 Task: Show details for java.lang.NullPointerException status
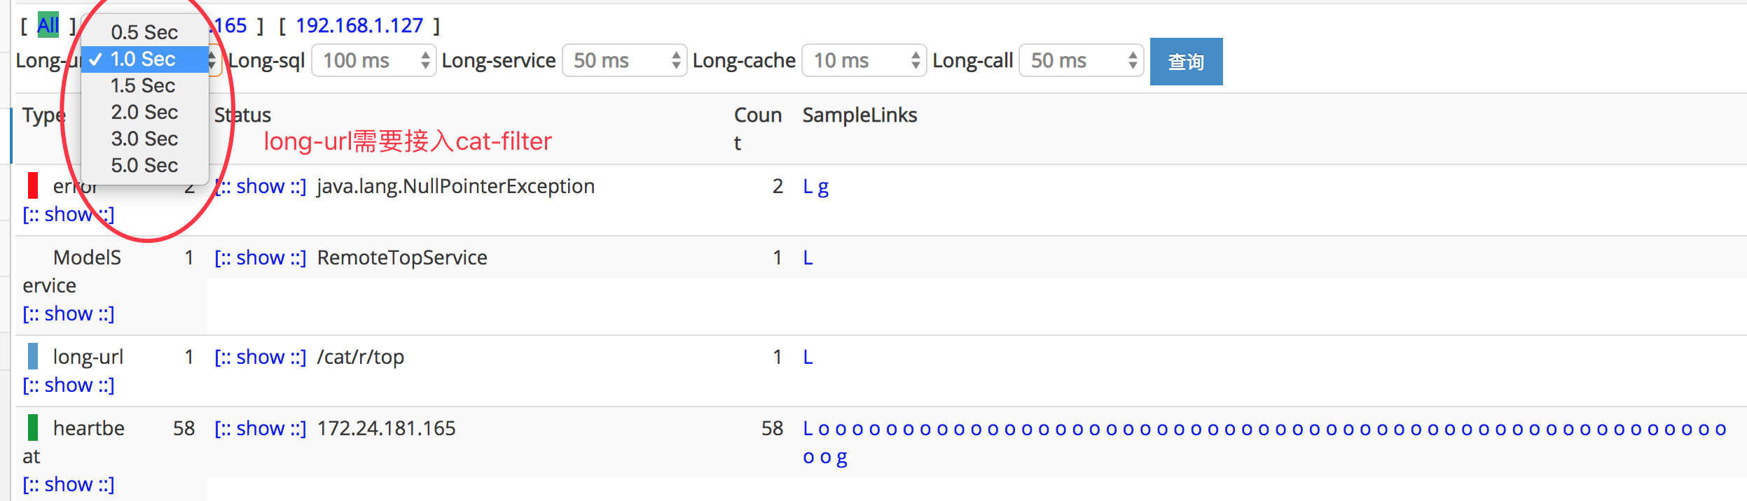260,186
